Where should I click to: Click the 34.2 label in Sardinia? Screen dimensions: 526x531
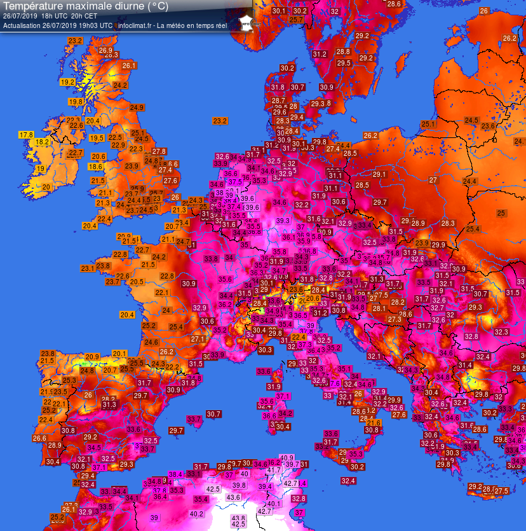(285, 413)
